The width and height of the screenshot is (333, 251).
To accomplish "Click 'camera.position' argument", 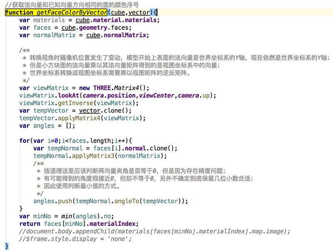I will (x=109, y=96).
